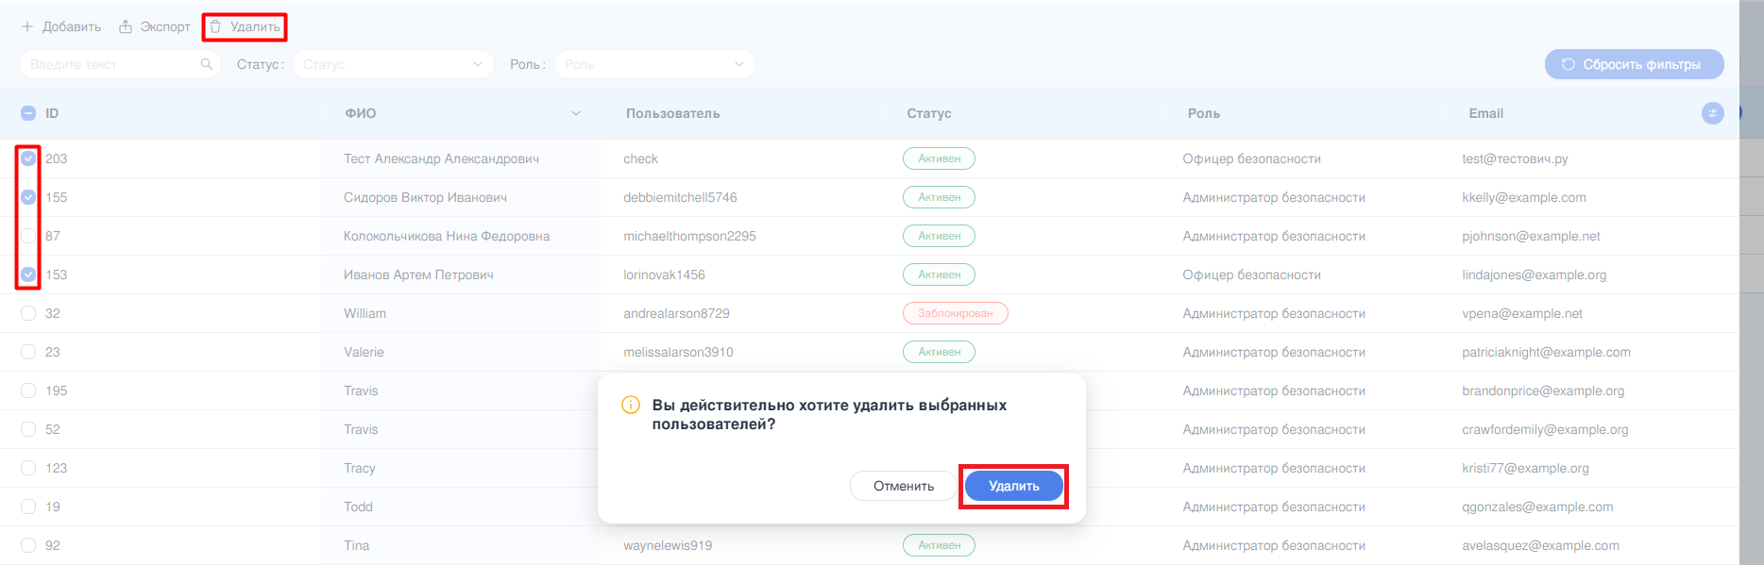
Task: Click the Заблокирован status badge for William
Action: point(955,313)
